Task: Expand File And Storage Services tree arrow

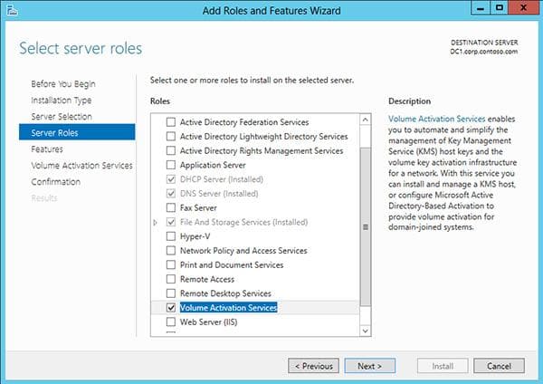Action: [x=156, y=223]
